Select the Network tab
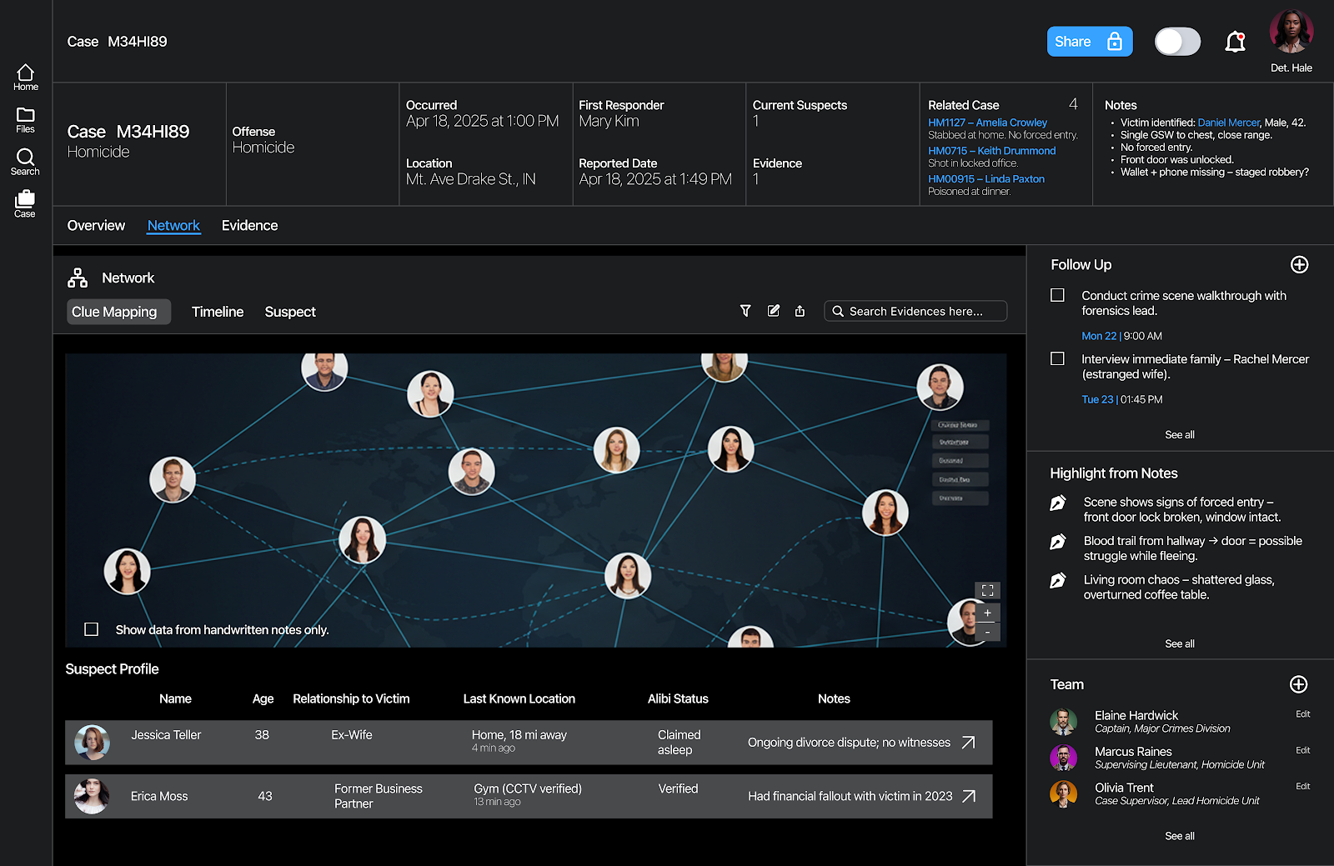This screenshot has width=1334, height=866. click(x=173, y=225)
